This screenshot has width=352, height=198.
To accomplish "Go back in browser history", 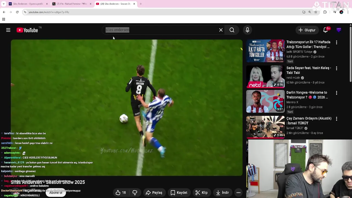I will (4, 12).
